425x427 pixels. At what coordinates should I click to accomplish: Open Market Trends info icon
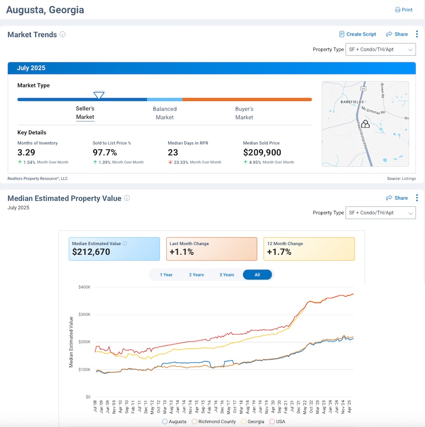[62, 34]
